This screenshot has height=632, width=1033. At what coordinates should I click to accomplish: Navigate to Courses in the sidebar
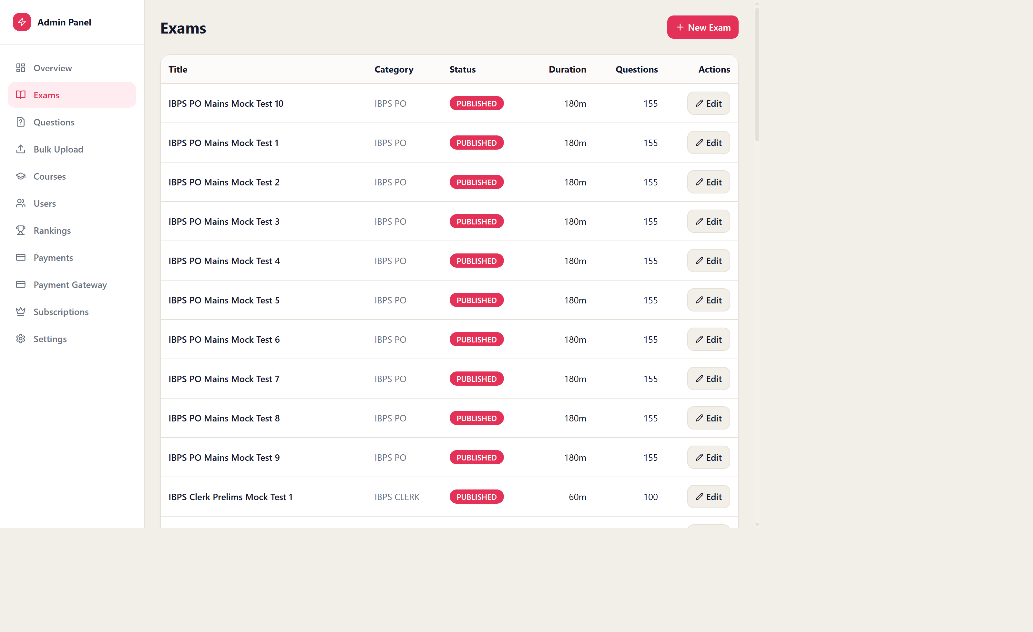72,176
